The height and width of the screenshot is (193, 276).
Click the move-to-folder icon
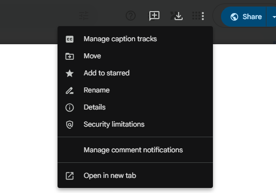coord(70,56)
